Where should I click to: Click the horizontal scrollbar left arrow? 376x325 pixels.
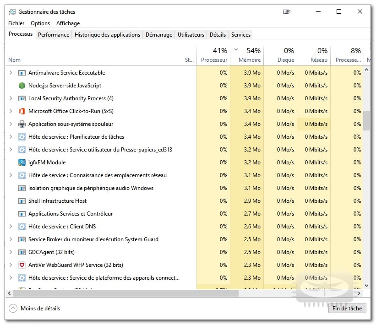tap(9, 293)
